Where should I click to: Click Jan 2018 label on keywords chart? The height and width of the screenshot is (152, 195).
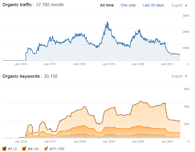pos(79,142)
